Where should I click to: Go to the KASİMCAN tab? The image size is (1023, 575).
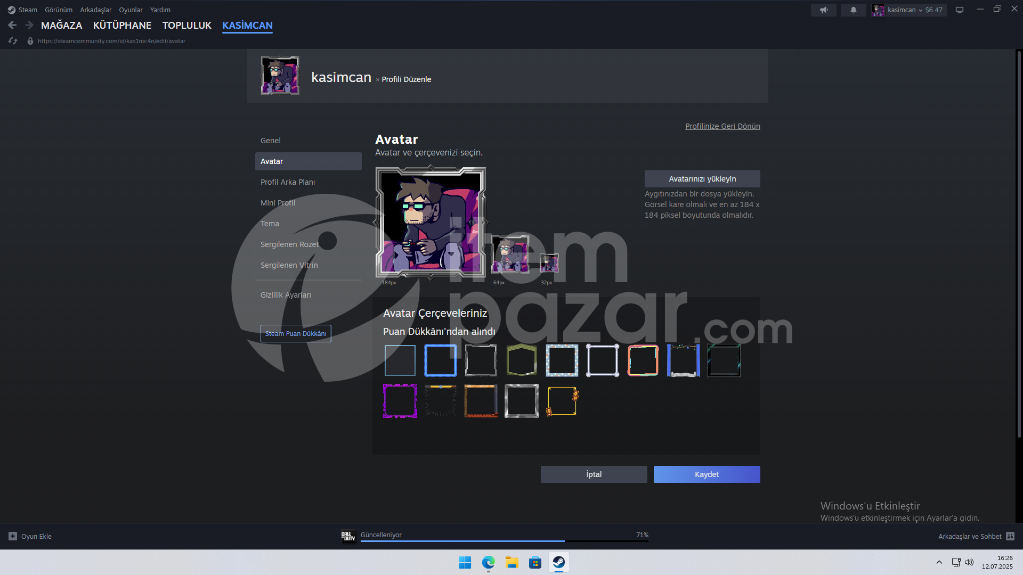coord(247,25)
